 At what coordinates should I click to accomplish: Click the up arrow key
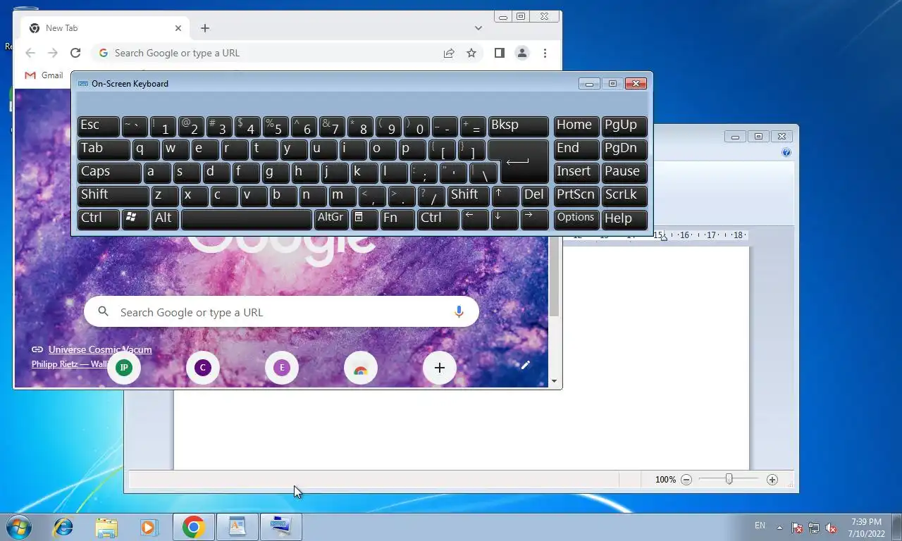click(x=505, y=196)
